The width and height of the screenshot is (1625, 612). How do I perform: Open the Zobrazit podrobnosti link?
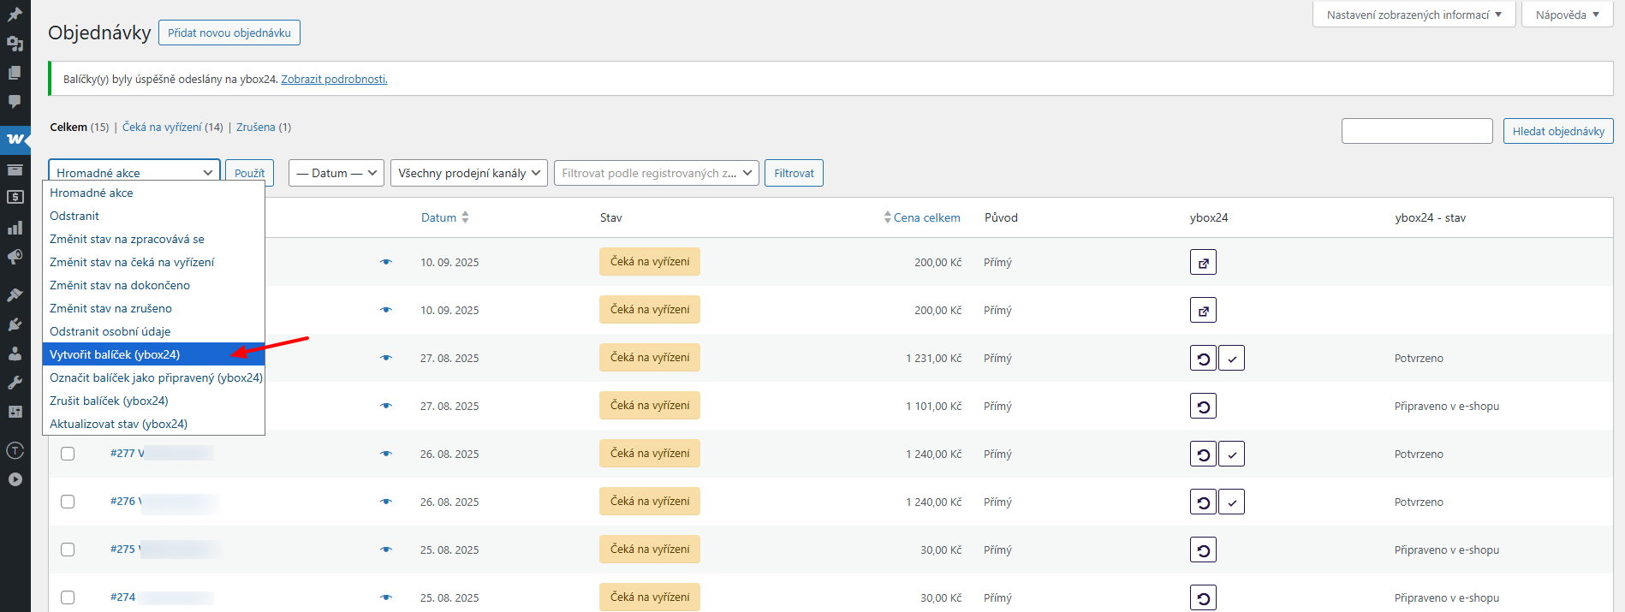click(334, 79)
